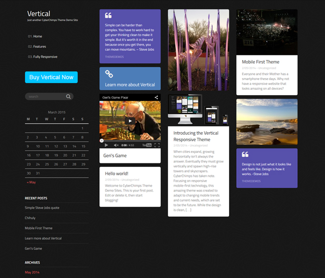This screenshot has width=325, height=278.
Task: Open recent post Learn more about Vertical
Action: pos(43,238)
